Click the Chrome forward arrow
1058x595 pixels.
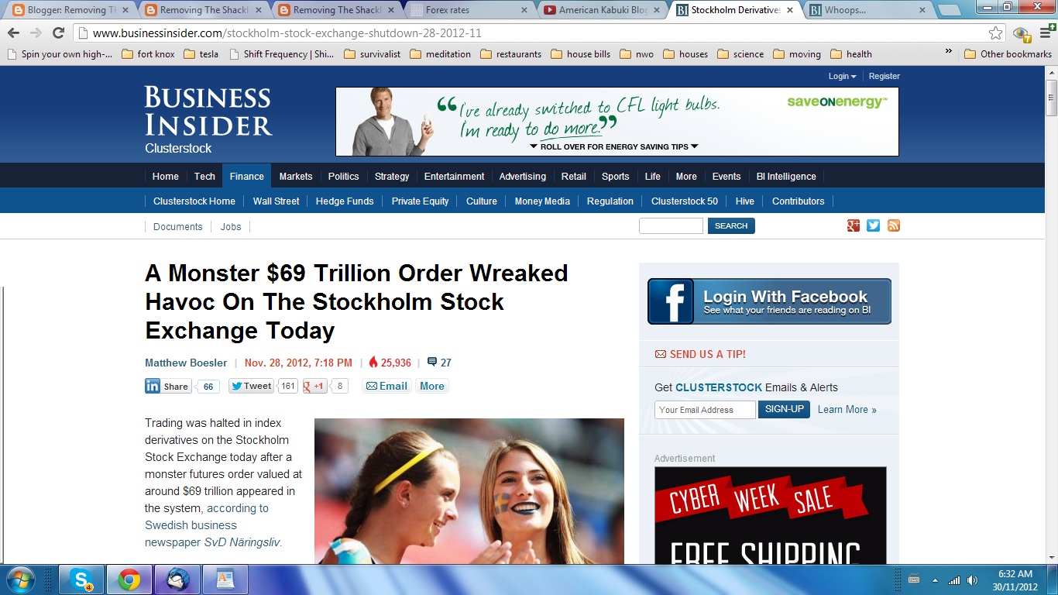click(36, 33)
